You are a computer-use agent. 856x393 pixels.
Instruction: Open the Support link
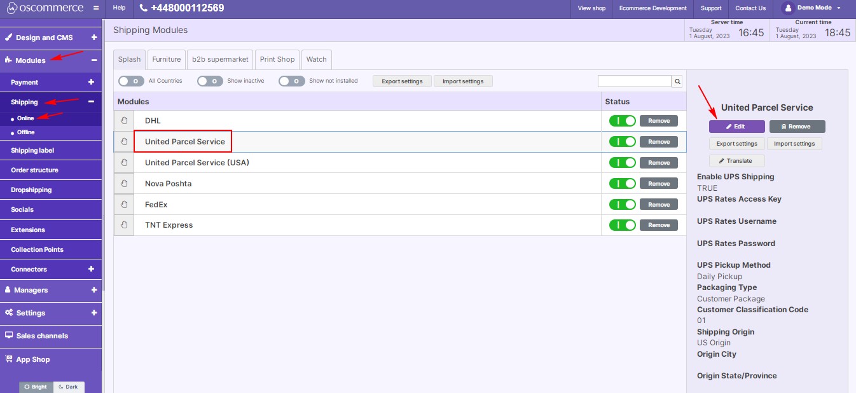(711, 8)
